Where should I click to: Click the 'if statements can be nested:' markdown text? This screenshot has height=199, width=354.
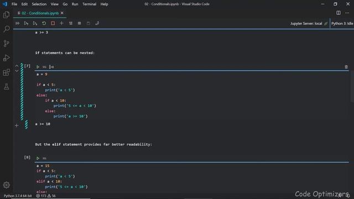pos(65,53)
